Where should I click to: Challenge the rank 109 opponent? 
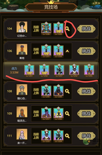coord(86,113)
